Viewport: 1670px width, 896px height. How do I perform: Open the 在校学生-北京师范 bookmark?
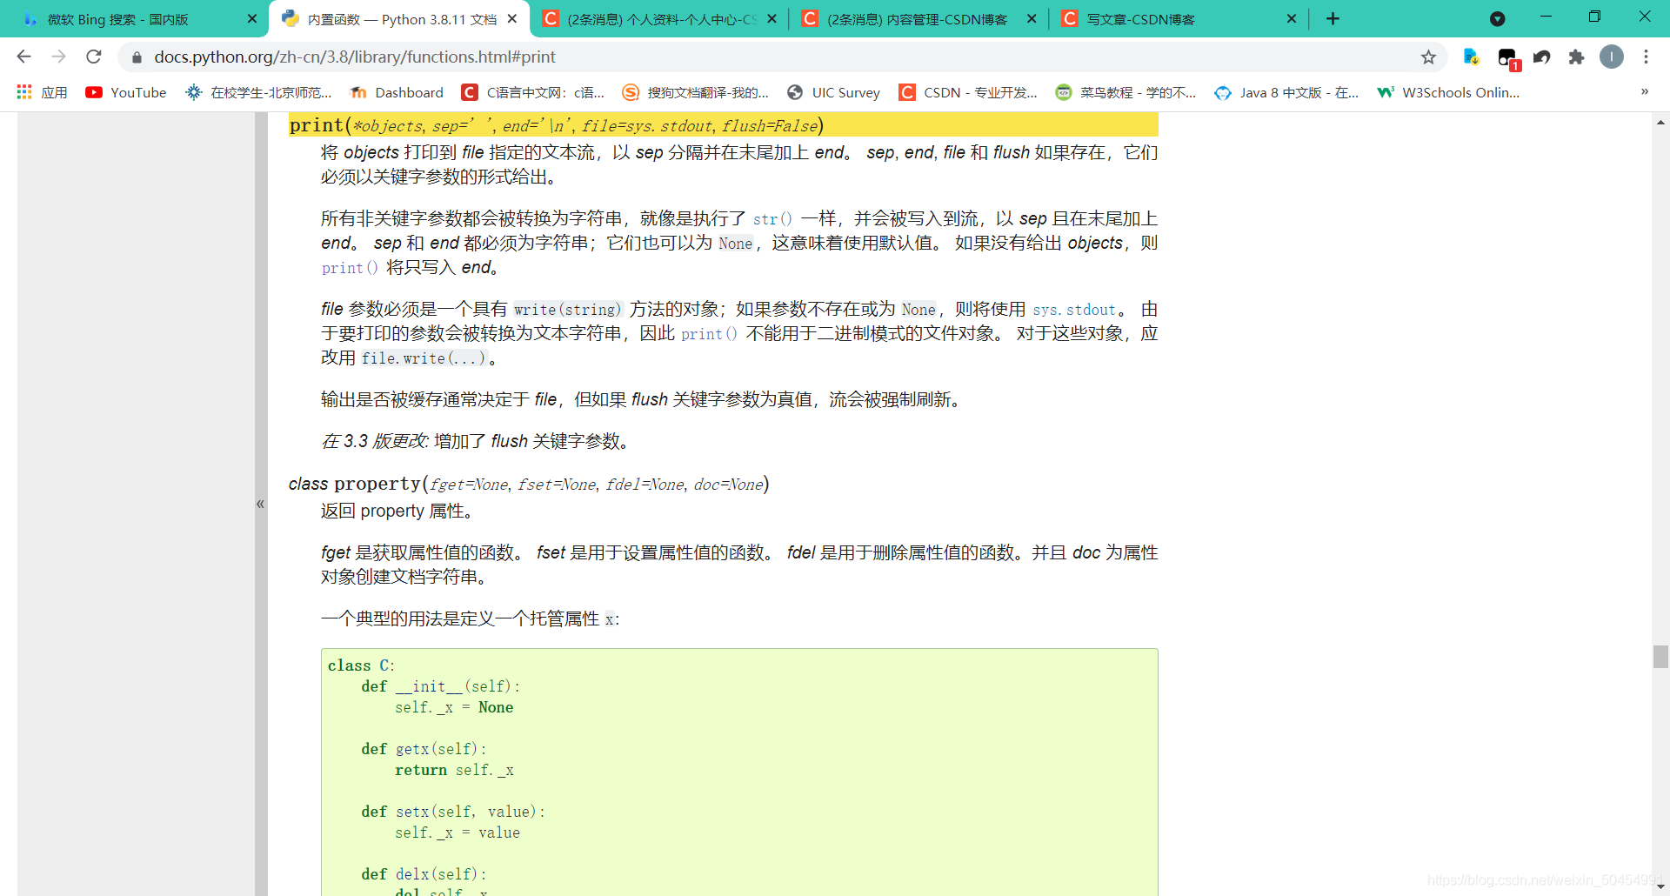click(x=259, y=92)
